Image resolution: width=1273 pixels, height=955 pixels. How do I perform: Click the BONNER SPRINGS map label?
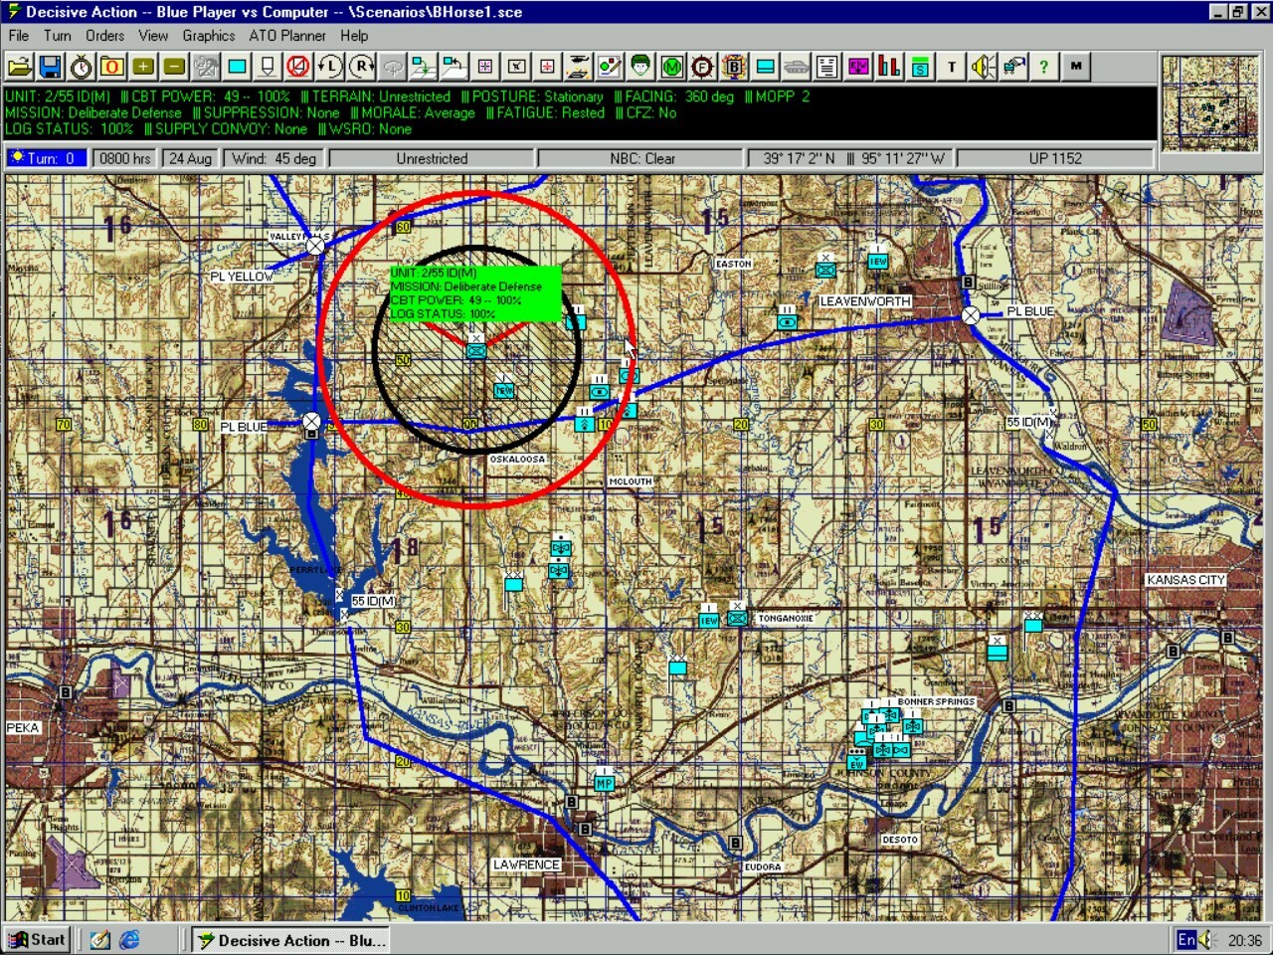(936, 701)
